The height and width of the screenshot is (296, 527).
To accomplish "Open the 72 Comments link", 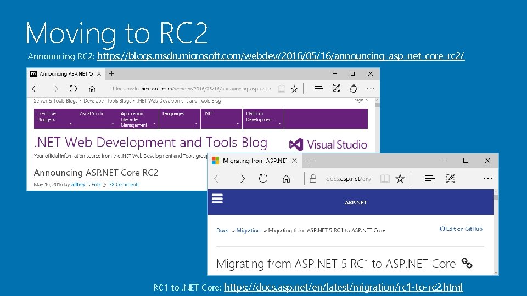I will [x=124, y=185].
